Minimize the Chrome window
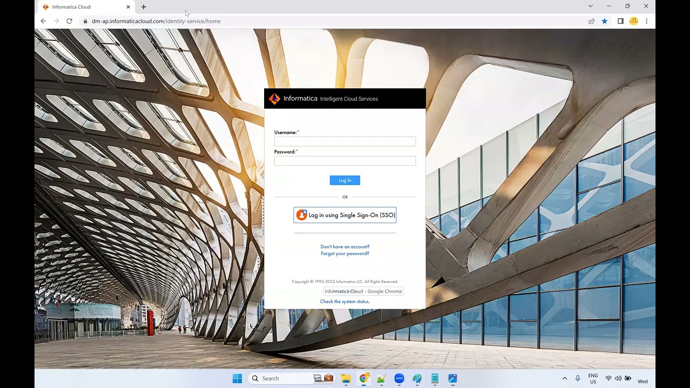The width and height of the screenshot is (690, 388). [x=609, y=6]
